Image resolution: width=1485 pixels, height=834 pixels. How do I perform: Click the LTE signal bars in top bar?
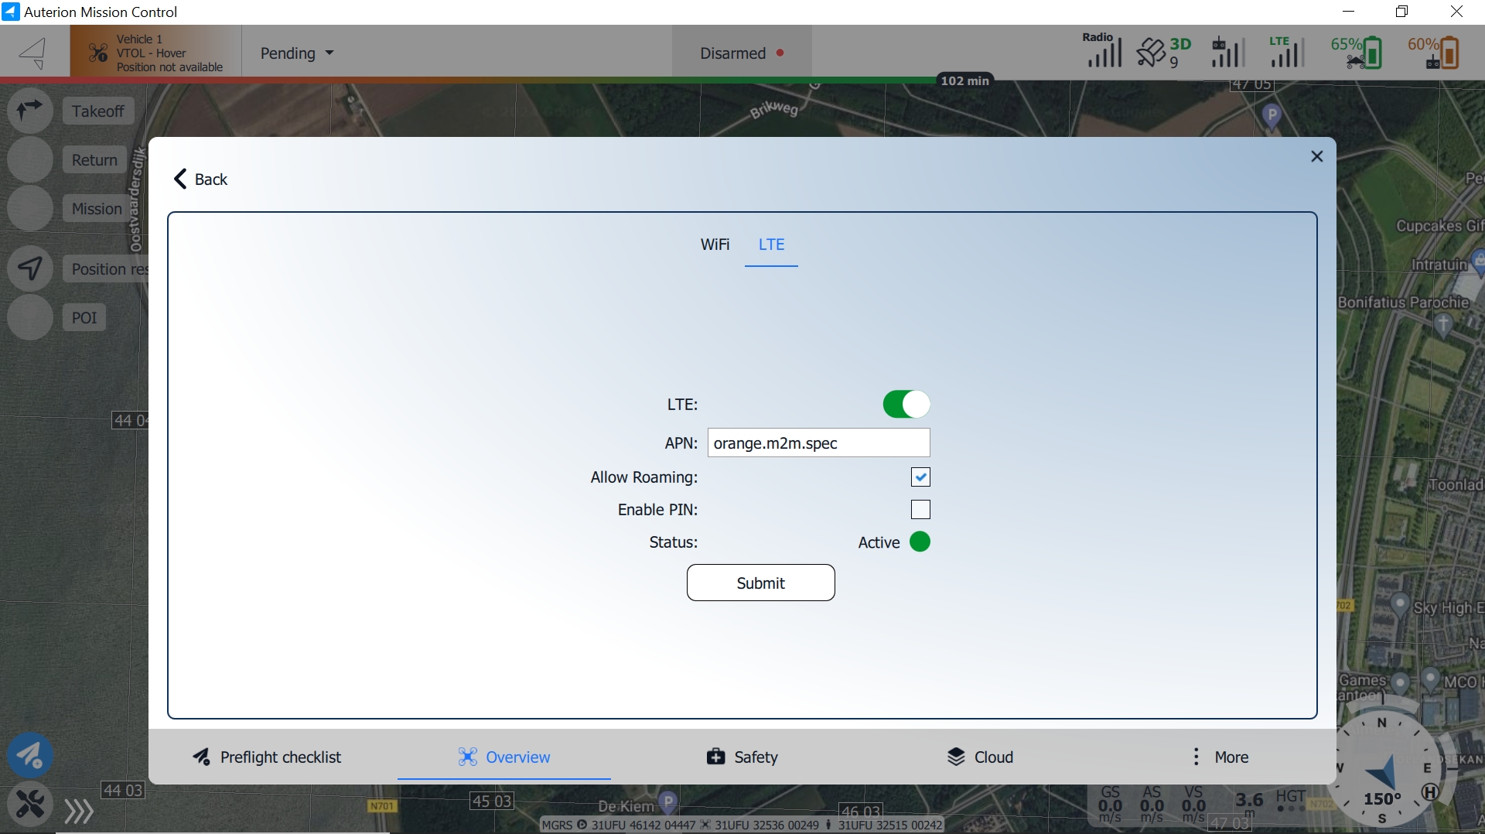pyautogui.click(x=1285, y=52)
